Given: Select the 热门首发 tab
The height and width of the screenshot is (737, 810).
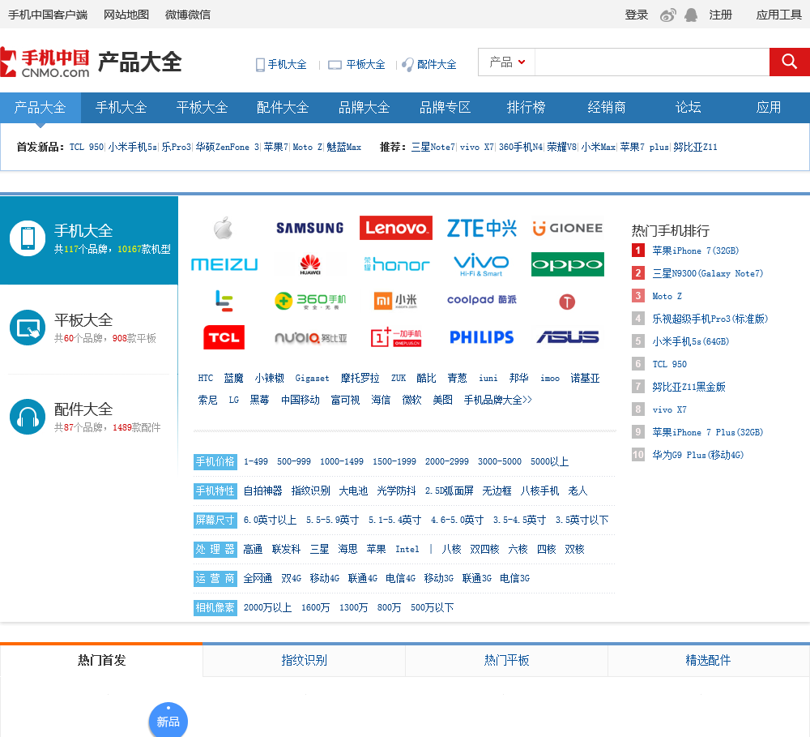Looking at the screenshot, I should tap(101, 661).
